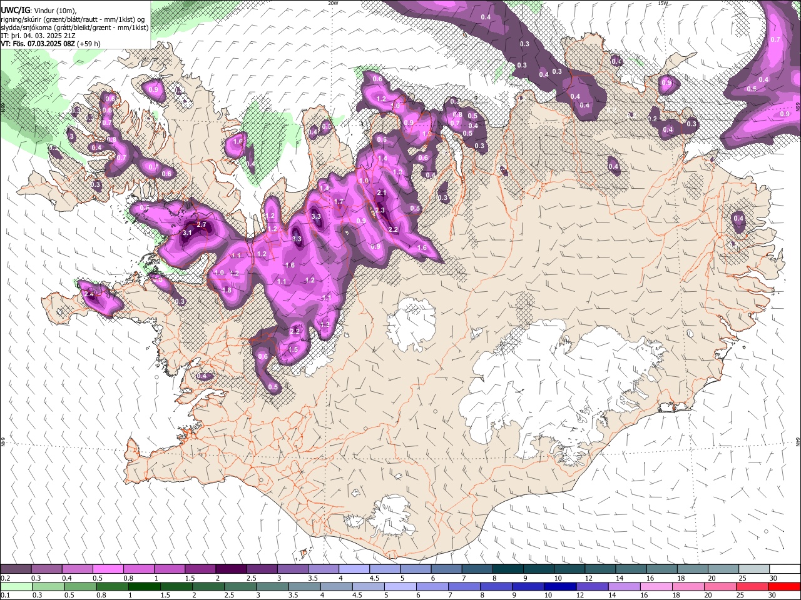Click the 2.1 precipitation value on map
The width and height of the screenshot is (801, 600).
tap(382, 193)
